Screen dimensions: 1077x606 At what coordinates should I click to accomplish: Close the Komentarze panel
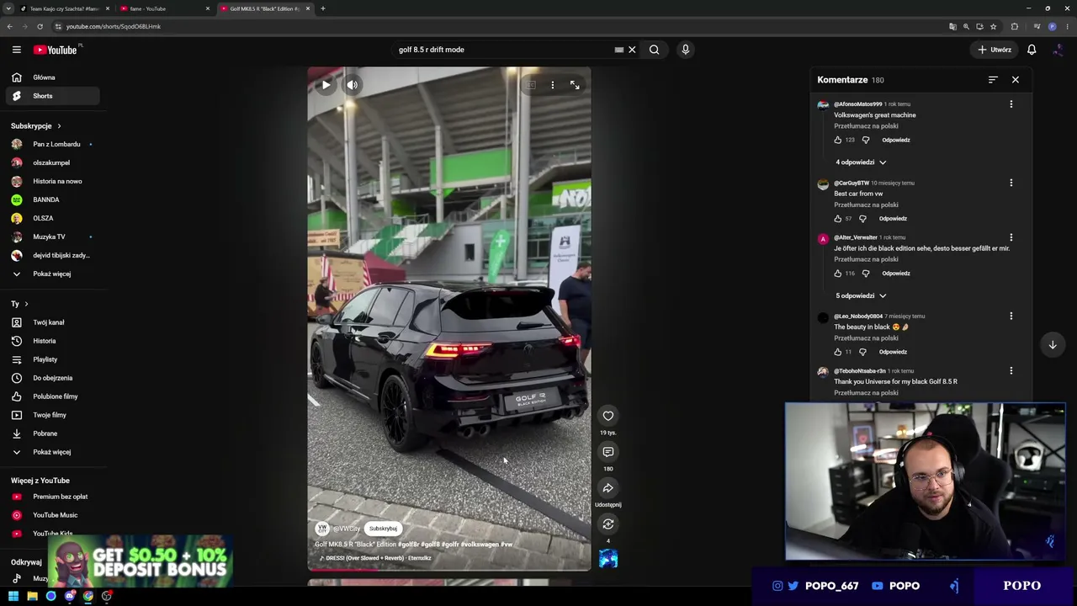[x=1016, y=80]
